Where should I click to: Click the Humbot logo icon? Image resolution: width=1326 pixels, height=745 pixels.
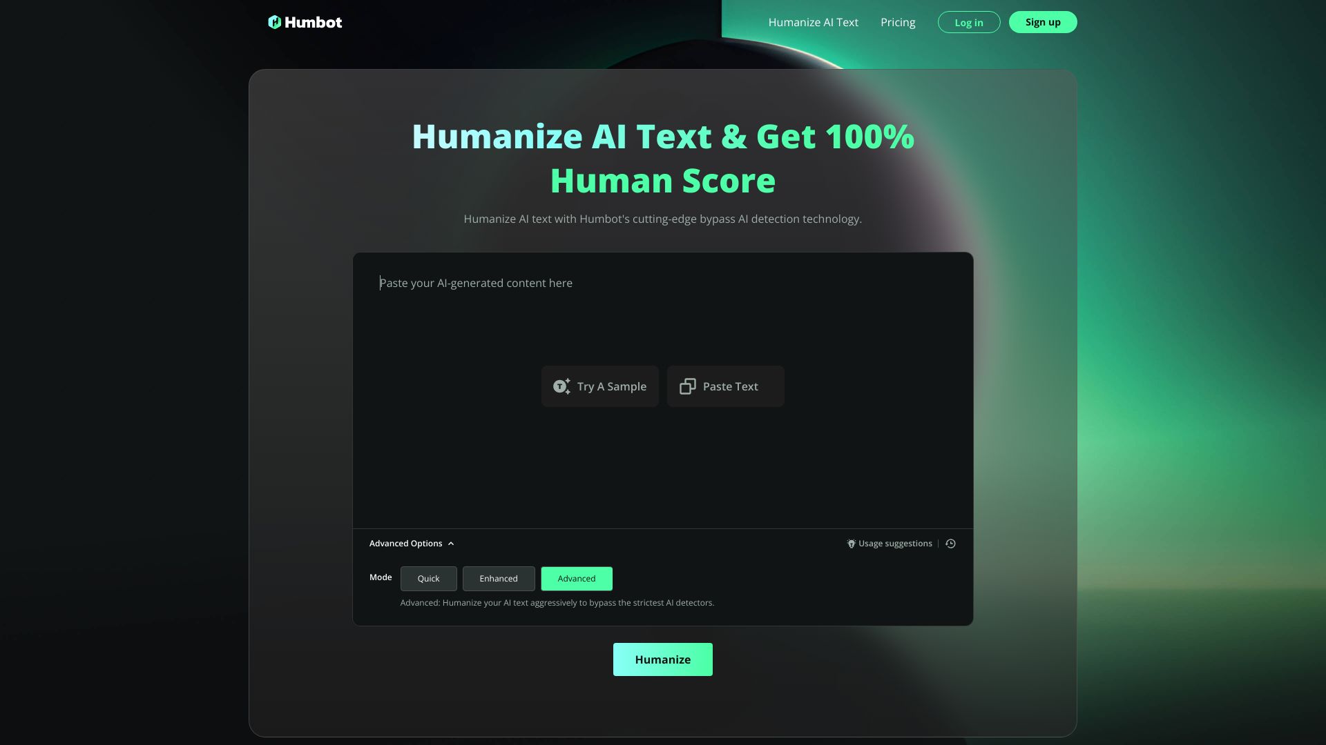pos(274,22)
